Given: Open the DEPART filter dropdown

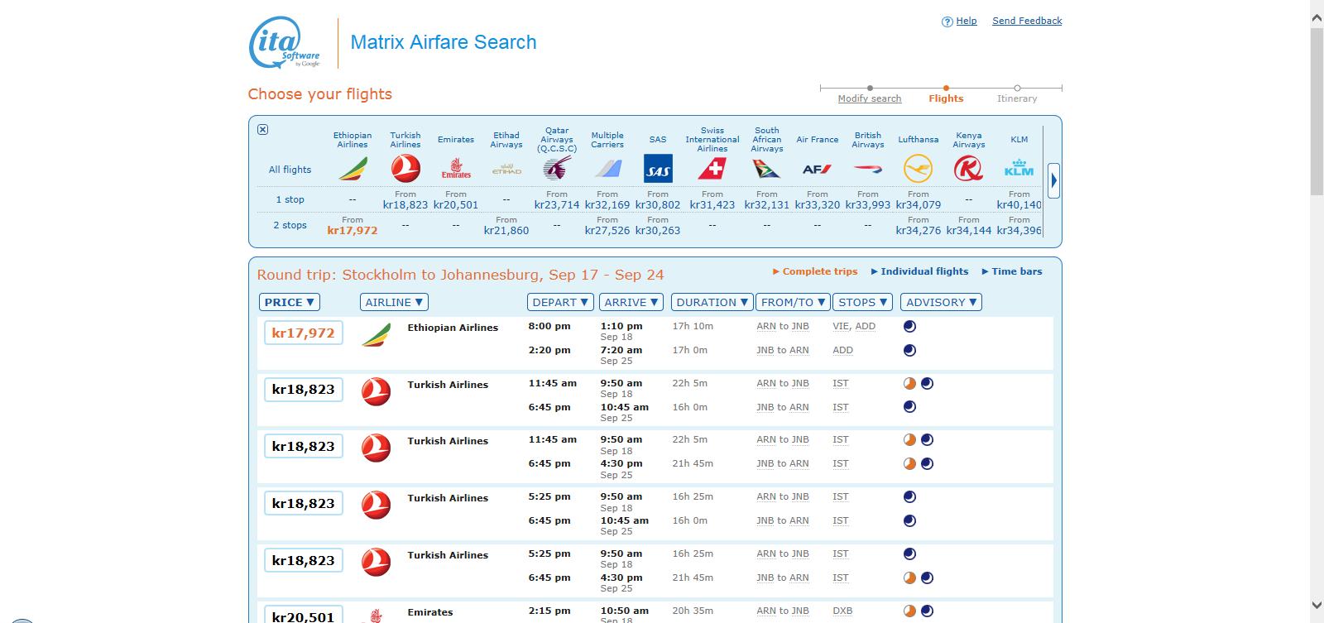Looking at the screenshot, I should pyautogui.click(x=560, y=302).
